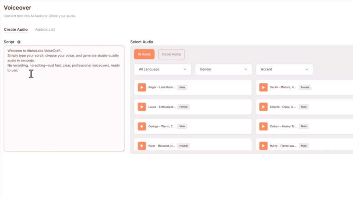353x198 pixels.
Task: Select the Create Audio tab
Action: (x=16, y=30)
